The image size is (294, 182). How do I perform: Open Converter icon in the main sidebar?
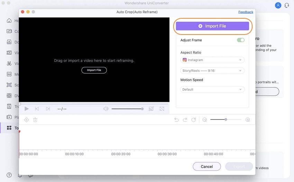9,31
